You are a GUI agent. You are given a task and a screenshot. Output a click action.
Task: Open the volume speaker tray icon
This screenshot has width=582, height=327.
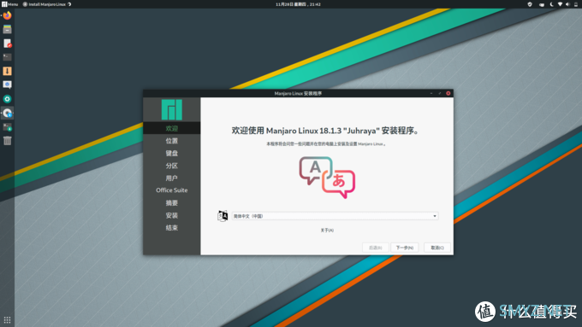[567, 4]
